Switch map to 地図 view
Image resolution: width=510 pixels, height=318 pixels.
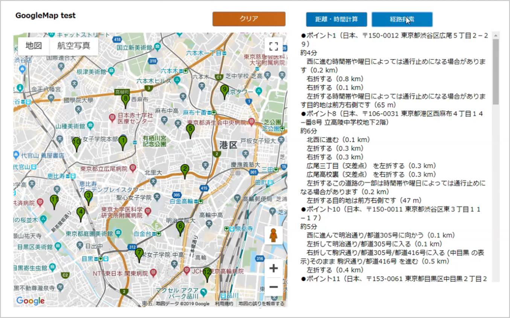tap(34, 46)
